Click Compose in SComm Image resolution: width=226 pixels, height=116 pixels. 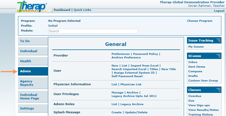click(x=195, y=71)
